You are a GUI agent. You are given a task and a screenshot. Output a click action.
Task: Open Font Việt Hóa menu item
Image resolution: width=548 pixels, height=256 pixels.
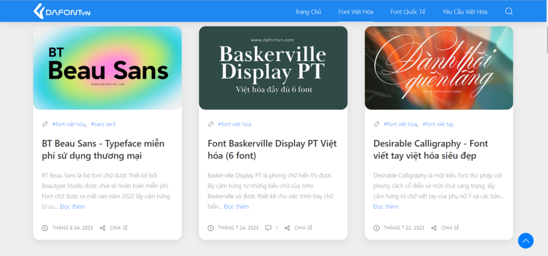[356, 12]
